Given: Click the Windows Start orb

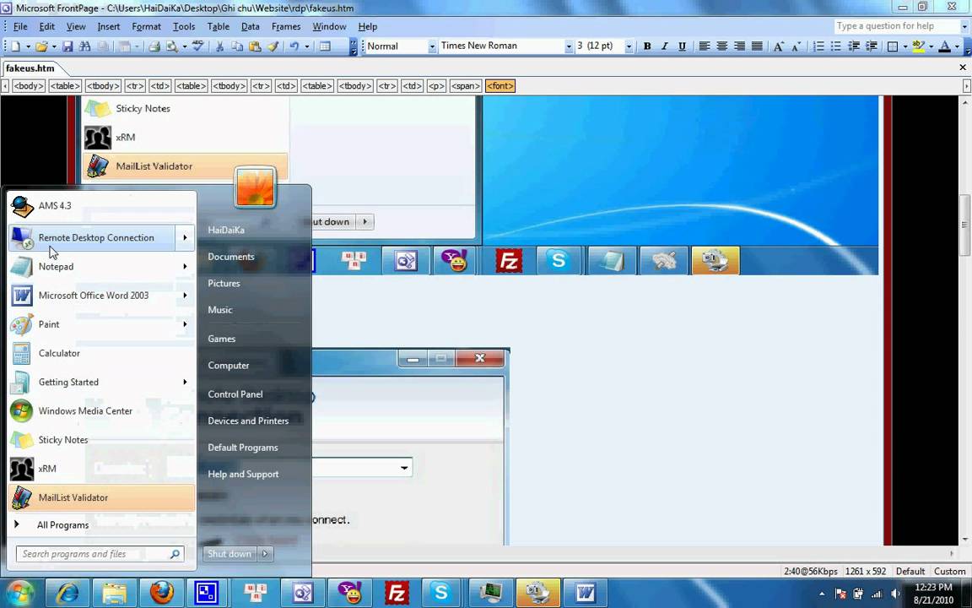Looking at the screenshot, I should (20, 593).
